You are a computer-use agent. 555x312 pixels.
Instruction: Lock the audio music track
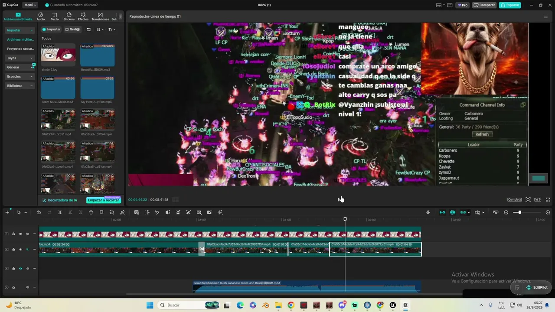click(13, 287)
